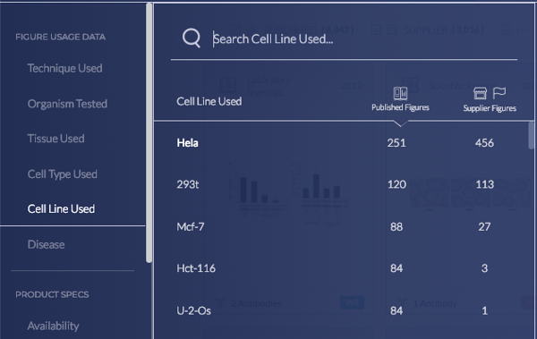Click the Cell Line Used column header
Image resolution: width=537 pixels, height=339 pixels.
point(209,101)
